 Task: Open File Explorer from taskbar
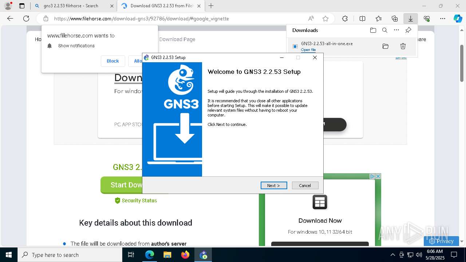pyautogui.click(x=167, y=255)
